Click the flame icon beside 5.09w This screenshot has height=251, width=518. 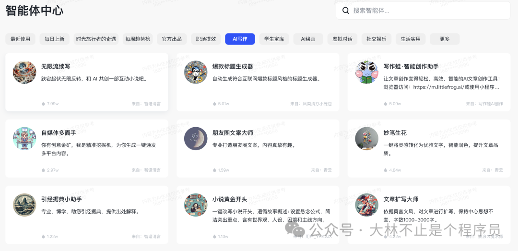[x=386, y=104]
